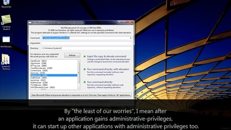Image resolution: width=231 pixels, height=130 pixels.
Task: Expand the Command combo box dropdown arrow
Action: point(130,38)
